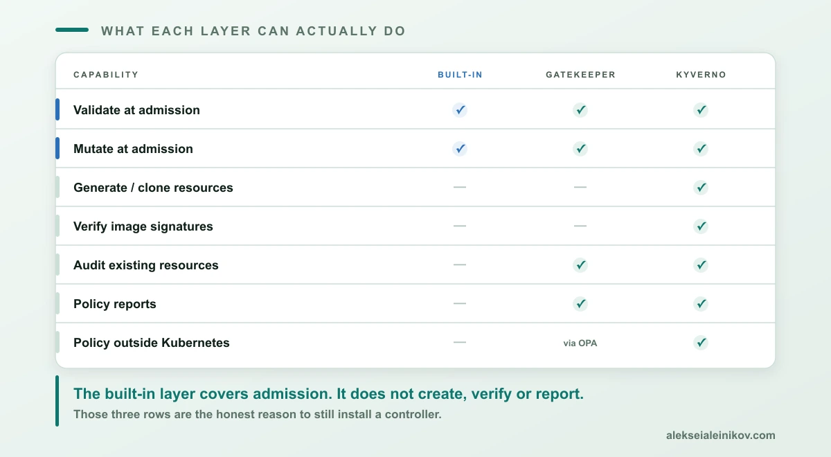
Task: Click the CAPABILITY column header
Action: coord(106,75)
